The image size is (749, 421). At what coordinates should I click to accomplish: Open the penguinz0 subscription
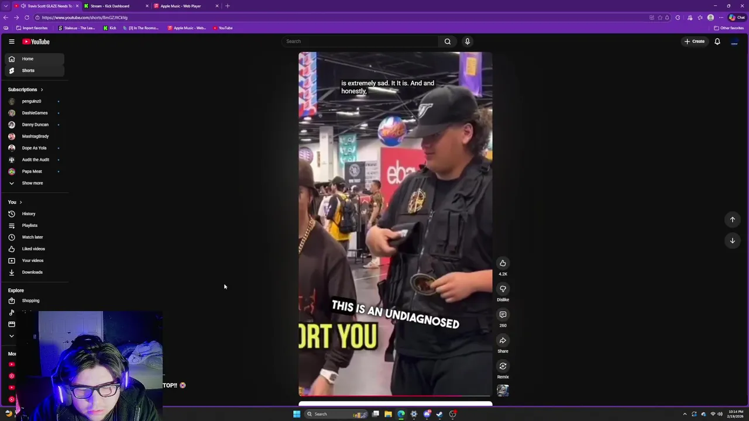pyautogui.click(x=35, y=101)
